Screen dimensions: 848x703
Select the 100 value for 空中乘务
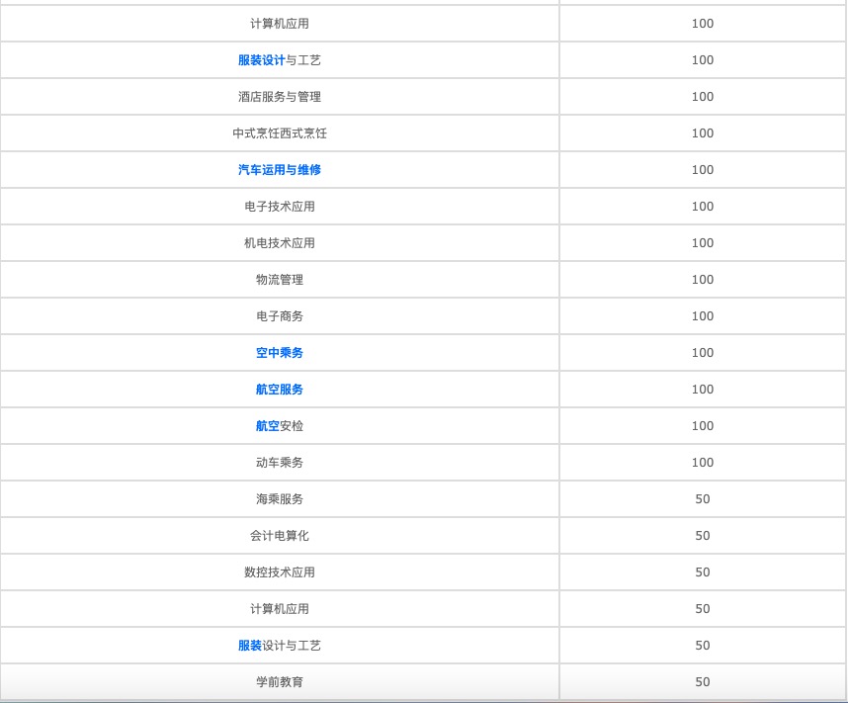click(703, 353)
